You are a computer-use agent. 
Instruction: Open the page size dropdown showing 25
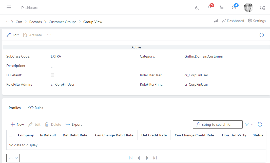coord(13,158)
